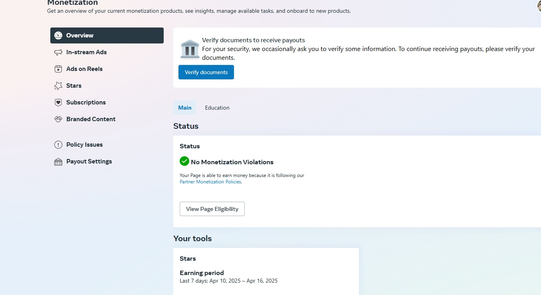Image resolution: width=541 pixels, height=295 pixels.
Task: Click the bank building icon in verify banner
Action: point(190,49)
